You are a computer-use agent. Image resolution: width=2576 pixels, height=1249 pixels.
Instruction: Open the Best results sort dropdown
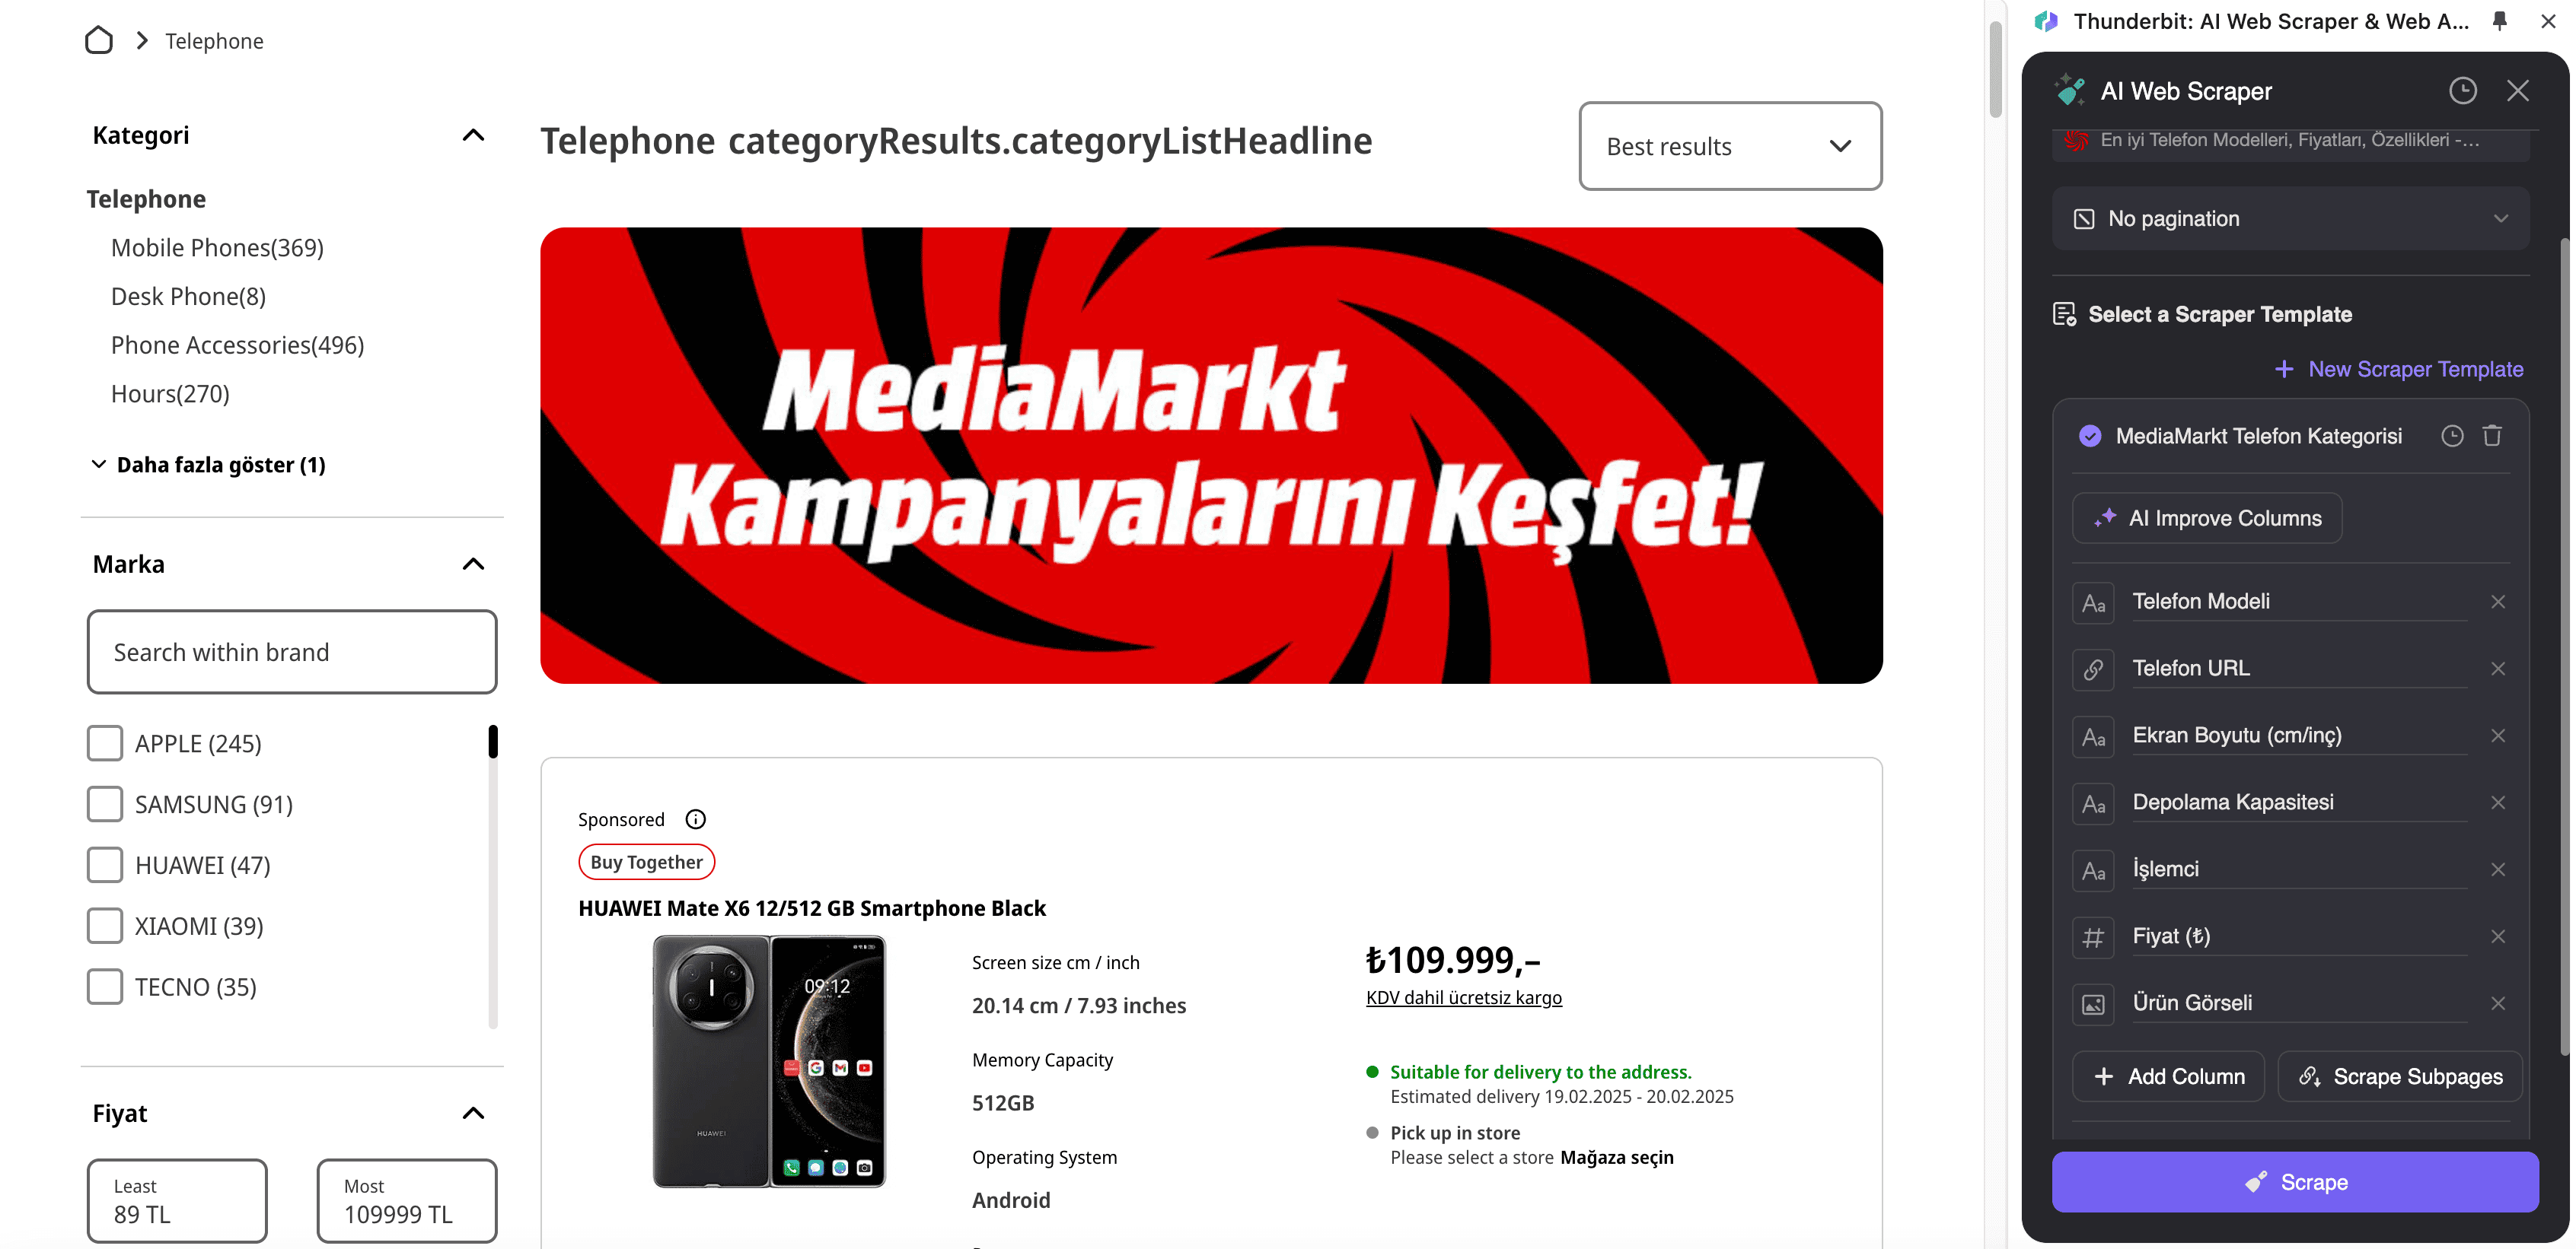click(x=1730, y=146)
